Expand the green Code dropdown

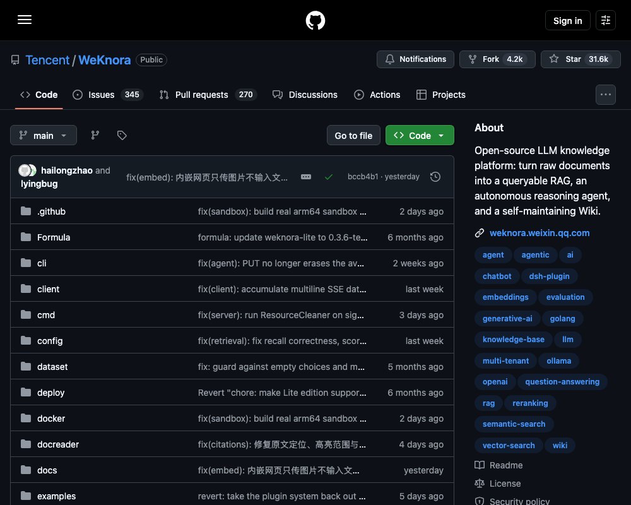(420, 135)
